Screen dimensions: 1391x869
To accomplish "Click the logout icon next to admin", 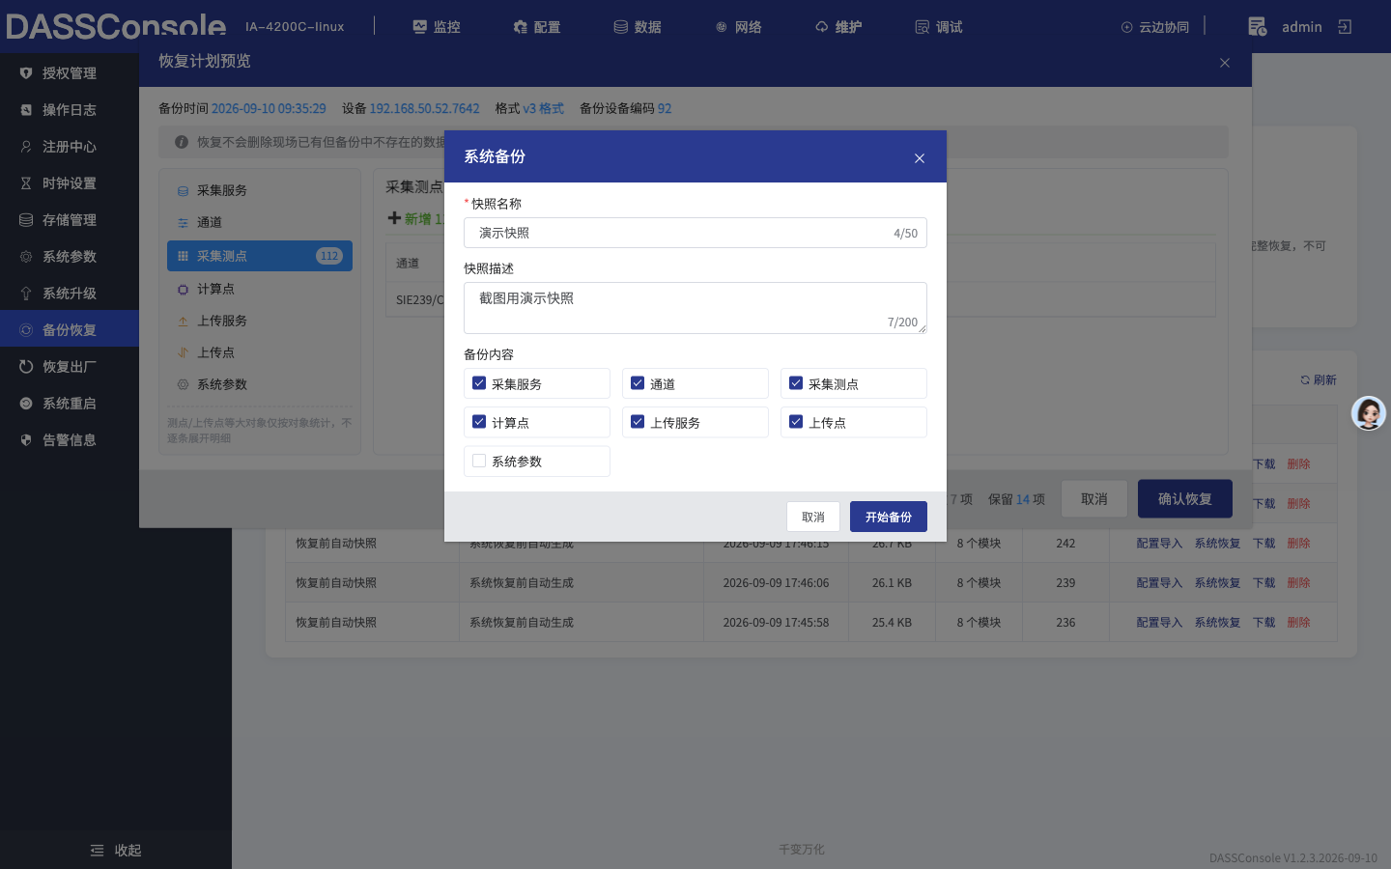I will tap(1345, 27).
